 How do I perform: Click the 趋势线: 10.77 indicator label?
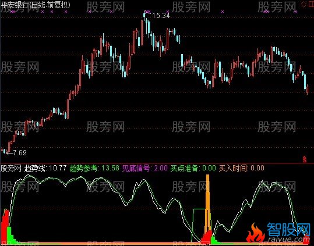click(45, 168)
